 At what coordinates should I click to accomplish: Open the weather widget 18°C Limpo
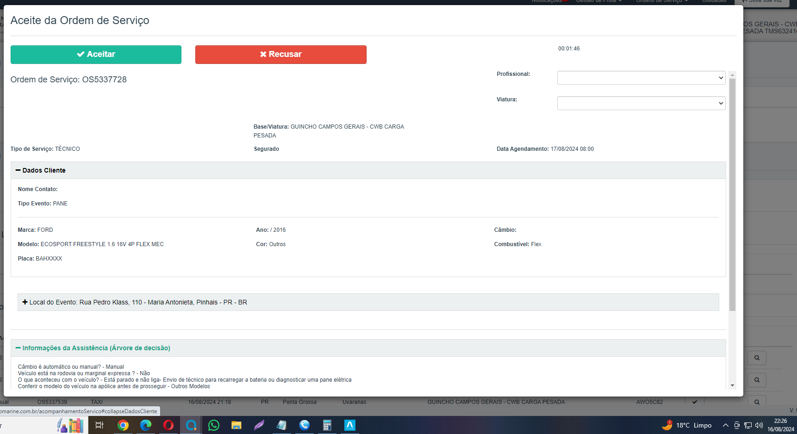[687, 425]
